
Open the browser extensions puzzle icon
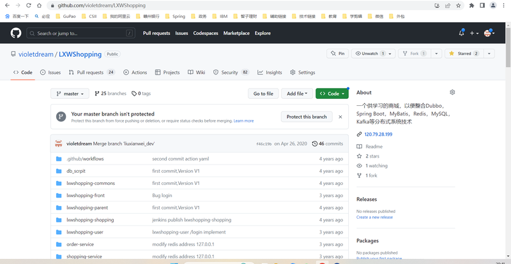pos(471,6)
